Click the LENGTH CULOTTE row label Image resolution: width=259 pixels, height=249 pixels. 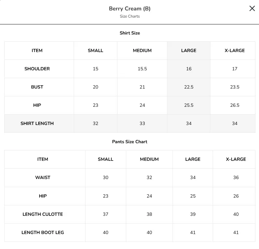coord(43,214)
